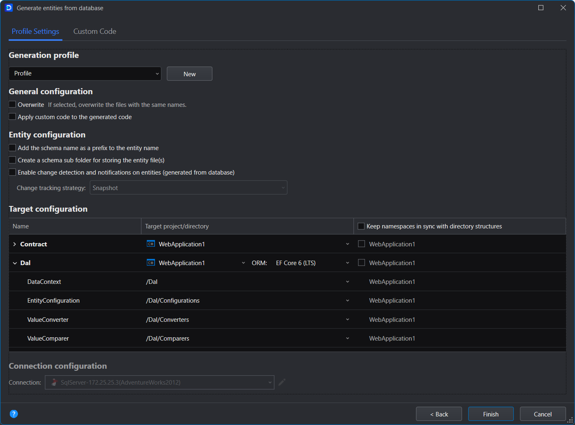
Task: Expand the Contract row
Action: click(x=15, y=243)
